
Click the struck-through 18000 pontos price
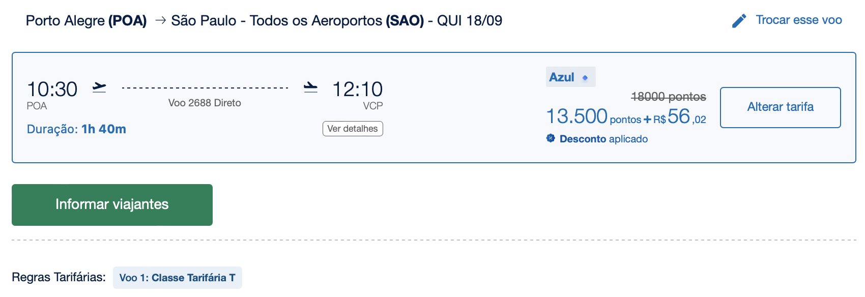(668, 97)
